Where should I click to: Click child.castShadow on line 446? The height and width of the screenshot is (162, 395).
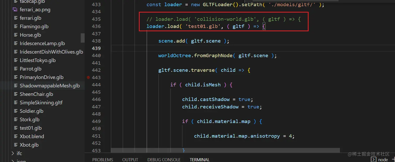click(x=206, y=99)
